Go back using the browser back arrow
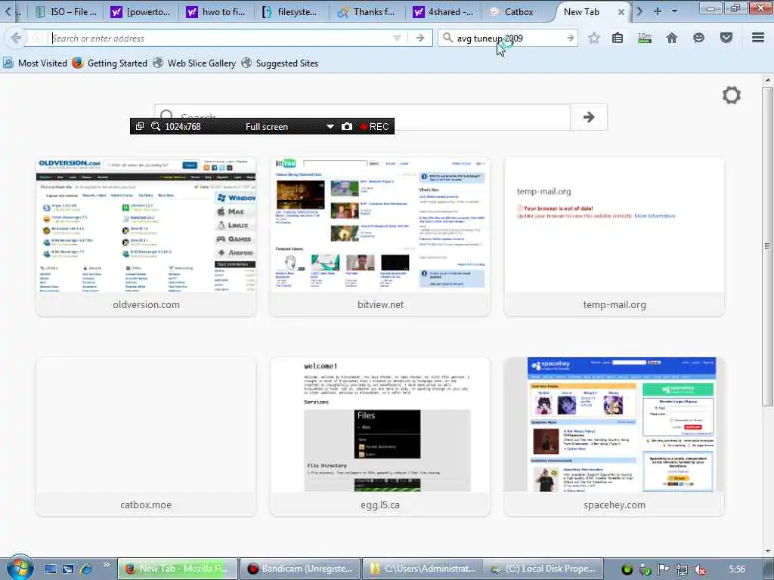 point(16,38)
